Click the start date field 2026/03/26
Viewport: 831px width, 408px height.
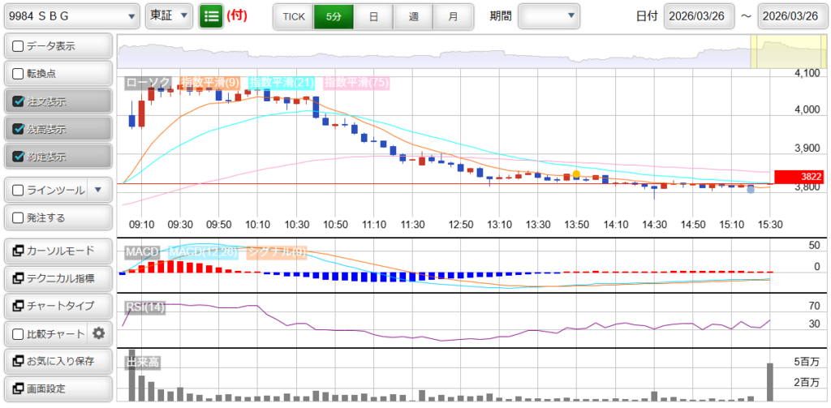(x=699, y=15)
